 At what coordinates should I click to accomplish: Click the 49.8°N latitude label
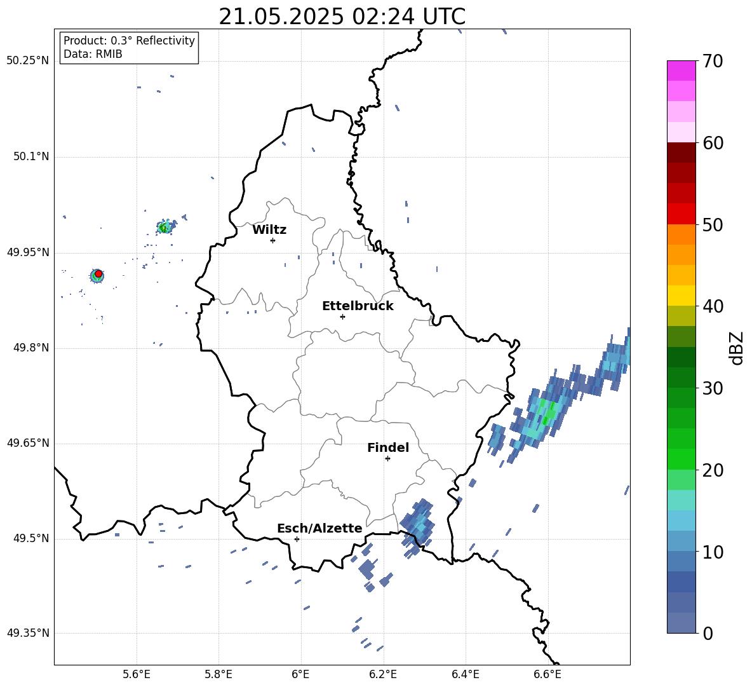(x=31, y=348)
